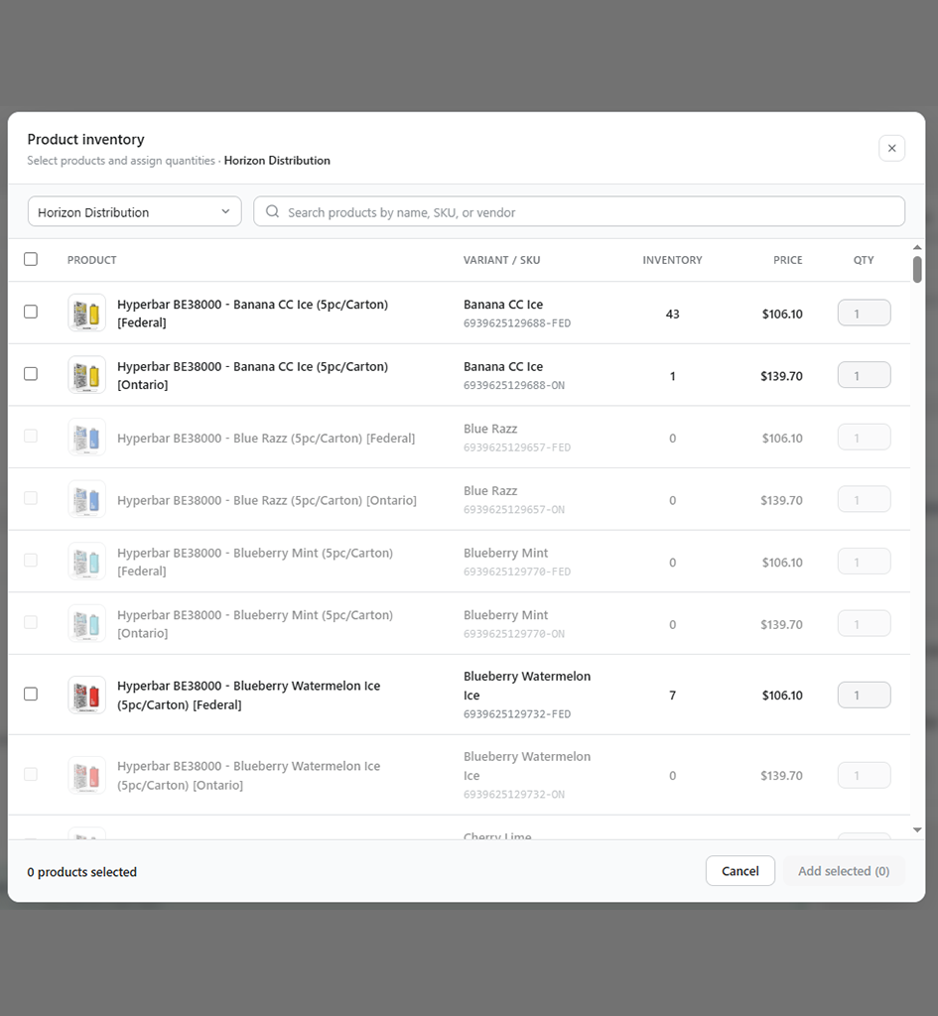Image resolution: width=938 pixels, height=1016 pixels.
Task: Click Blue Razz Ontario product thumbnail
Action: pos(87,500)
